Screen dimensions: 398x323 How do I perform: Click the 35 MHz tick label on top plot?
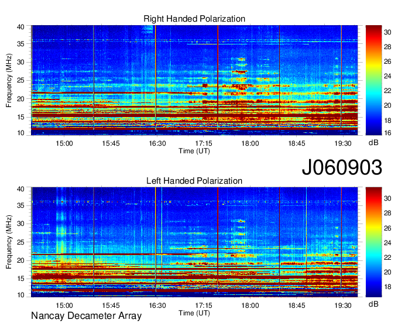click(x=20, y=44)
